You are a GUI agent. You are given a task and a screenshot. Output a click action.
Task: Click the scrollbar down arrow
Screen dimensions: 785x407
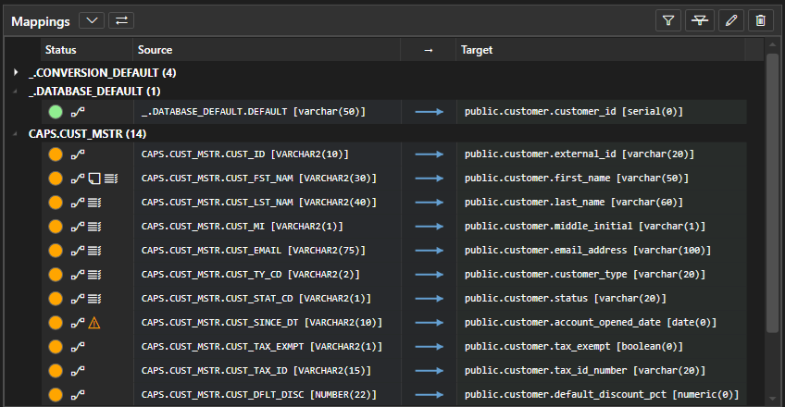(x=772, y=399)
